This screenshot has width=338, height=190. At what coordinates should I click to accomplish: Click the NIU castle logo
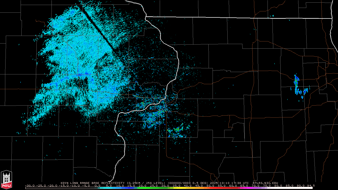point(6,180)
